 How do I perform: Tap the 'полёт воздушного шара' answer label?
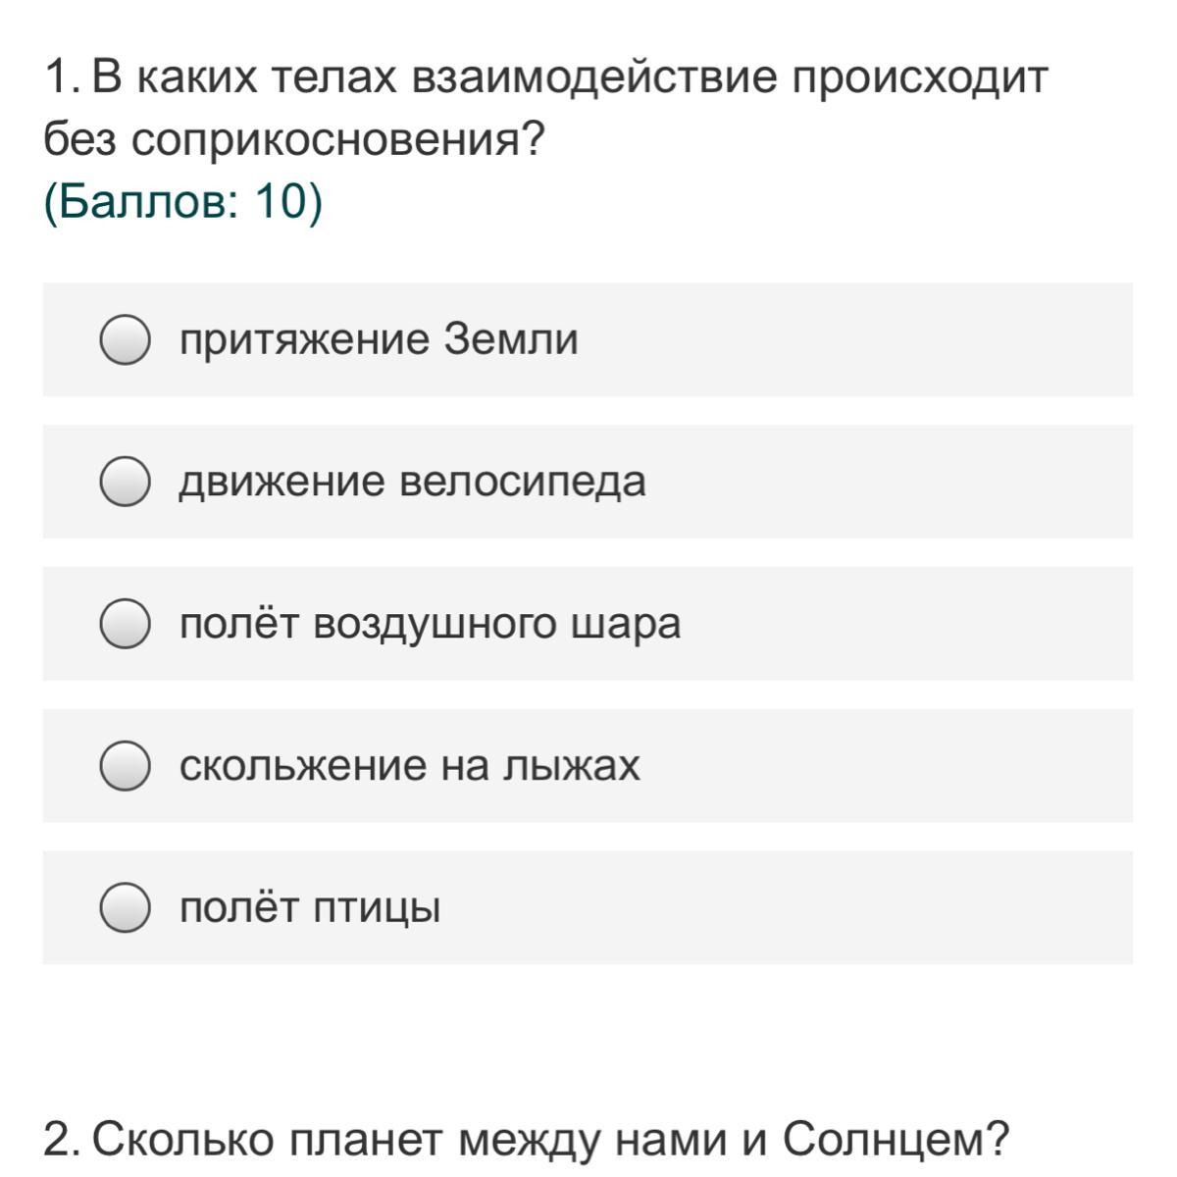pos(430,624)
